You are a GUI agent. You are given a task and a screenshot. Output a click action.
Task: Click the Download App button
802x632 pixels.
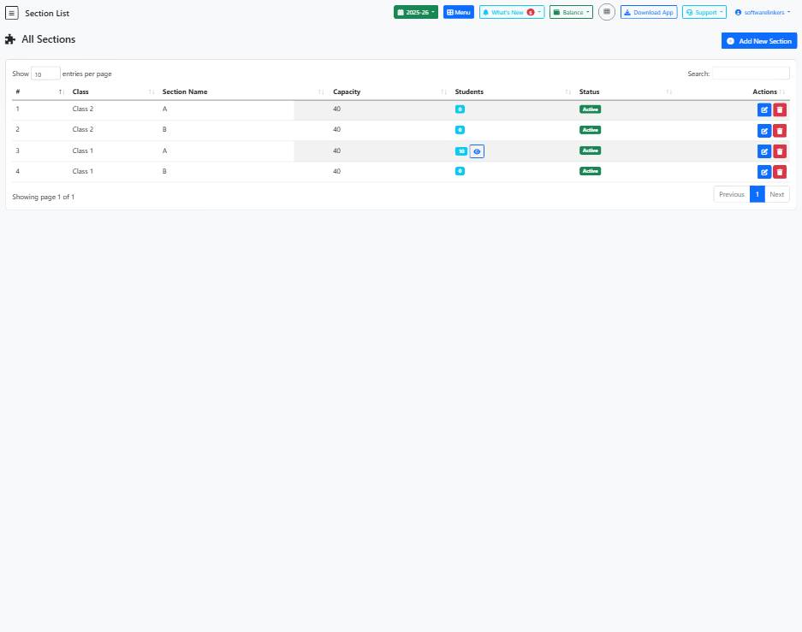(x=649, y=13)
